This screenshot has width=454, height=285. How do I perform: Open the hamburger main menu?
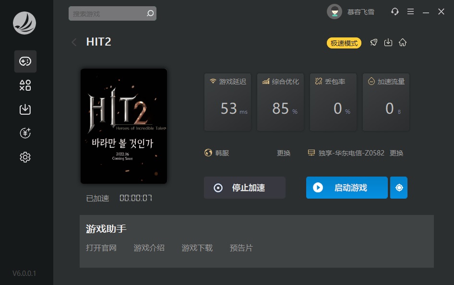pyautogui.click(x=410, y=12)
